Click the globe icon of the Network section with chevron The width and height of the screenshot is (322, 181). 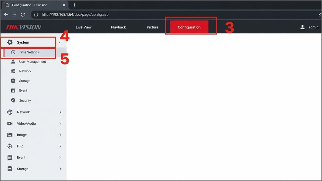pos(10,112)
